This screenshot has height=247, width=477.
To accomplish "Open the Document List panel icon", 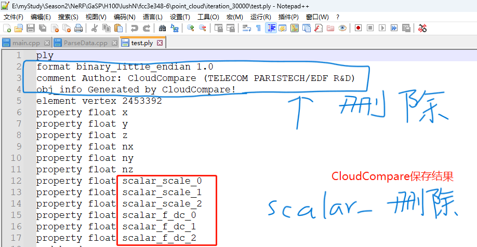I will pyautogui.click(x=307, y=28).
